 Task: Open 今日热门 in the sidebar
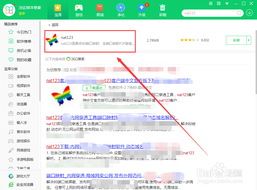(x=24, y=32)
